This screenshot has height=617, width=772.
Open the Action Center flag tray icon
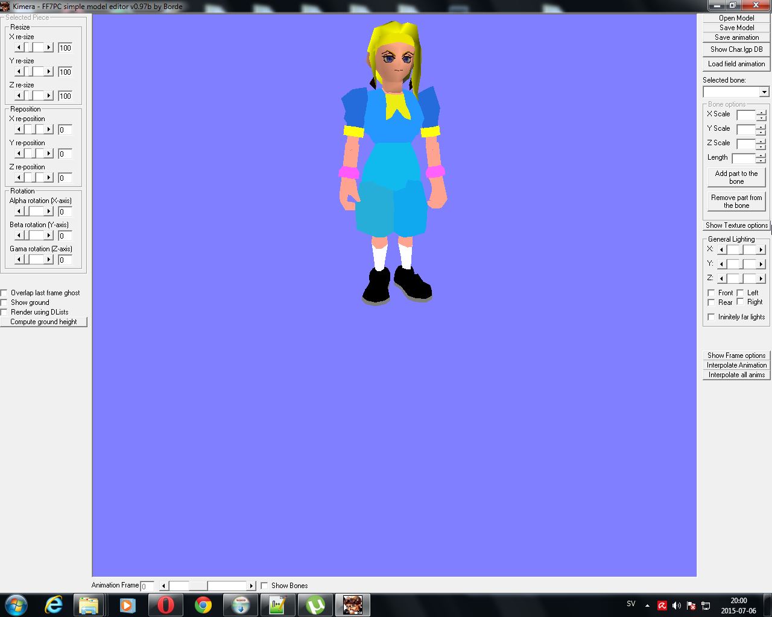coord(691,606)
